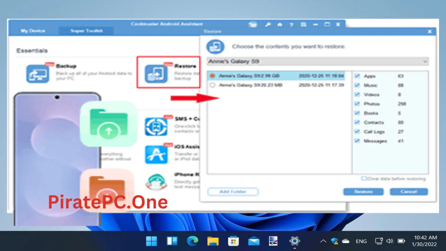Open the shopping cart icon in title bar

point(253,25)
